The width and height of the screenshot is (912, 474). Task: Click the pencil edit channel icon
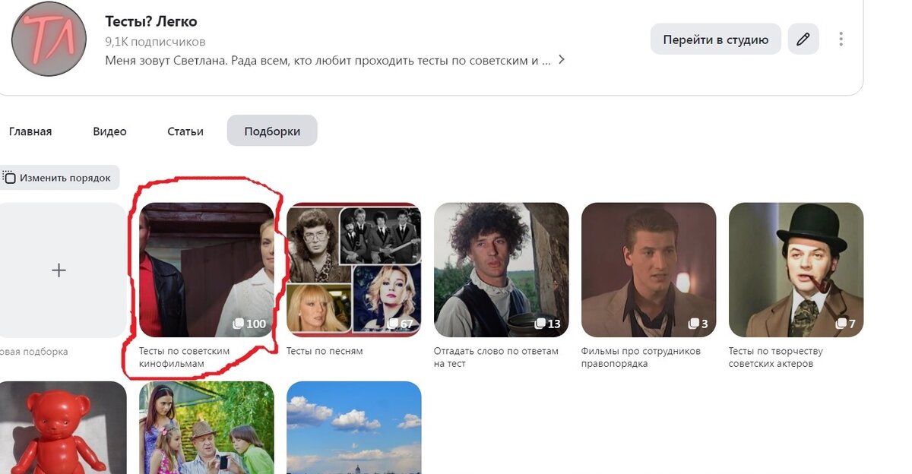tap(803, 39)
